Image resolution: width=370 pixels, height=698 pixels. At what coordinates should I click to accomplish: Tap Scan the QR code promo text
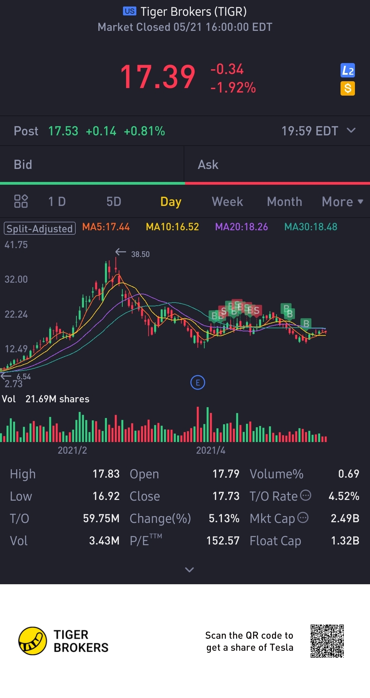249,641
